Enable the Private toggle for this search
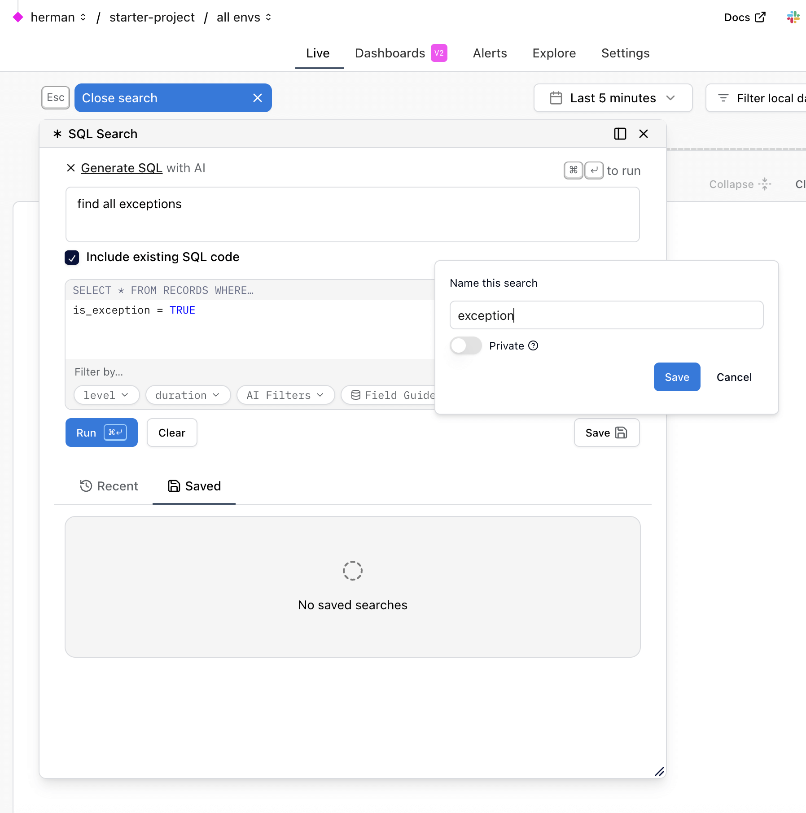This screenshot has width=806, height=813. pos(465,345)
